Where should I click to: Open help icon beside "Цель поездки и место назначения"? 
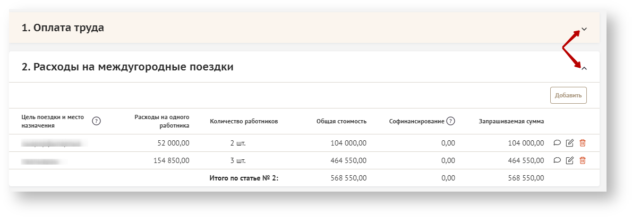tap(96, 121)
